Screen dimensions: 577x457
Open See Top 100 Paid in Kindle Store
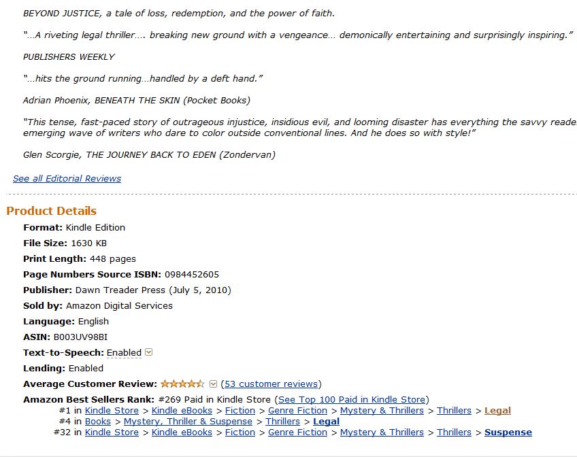click(x=352, y=400)
